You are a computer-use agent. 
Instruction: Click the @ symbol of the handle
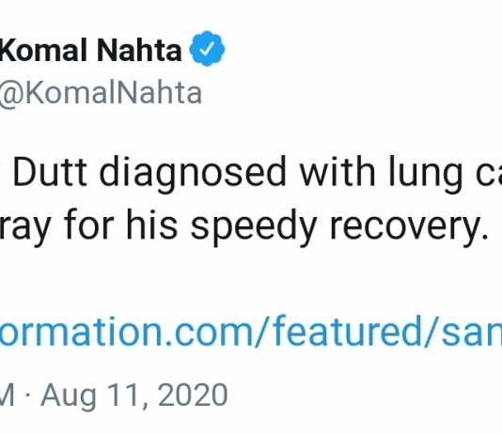[x=9, y=95]
